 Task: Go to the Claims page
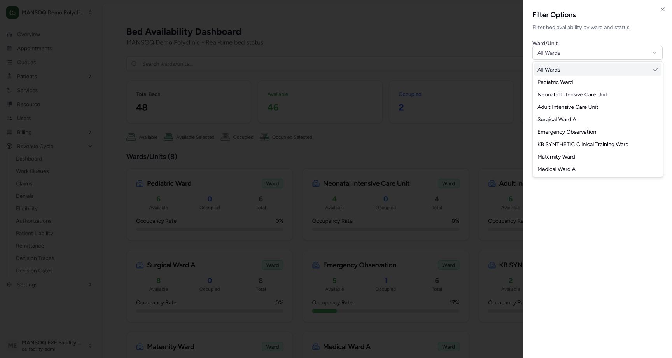click(24, 183)
